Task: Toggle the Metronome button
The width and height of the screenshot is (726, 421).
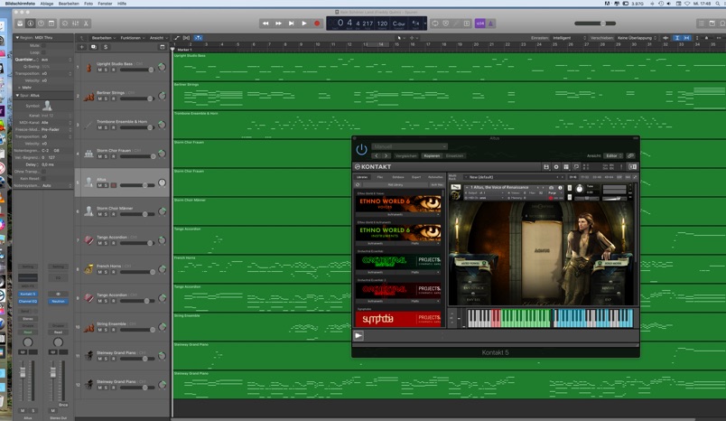Action: pyautogui.click(x=490, y=23)
